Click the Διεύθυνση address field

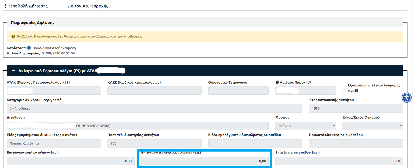point(138,126)
